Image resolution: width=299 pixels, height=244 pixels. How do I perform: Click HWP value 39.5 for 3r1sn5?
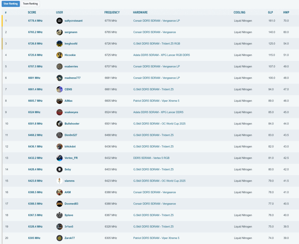[286, 227]
